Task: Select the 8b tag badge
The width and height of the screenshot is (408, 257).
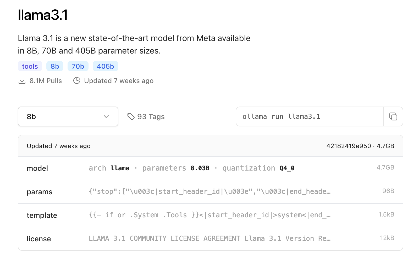Action: (55, 66)
